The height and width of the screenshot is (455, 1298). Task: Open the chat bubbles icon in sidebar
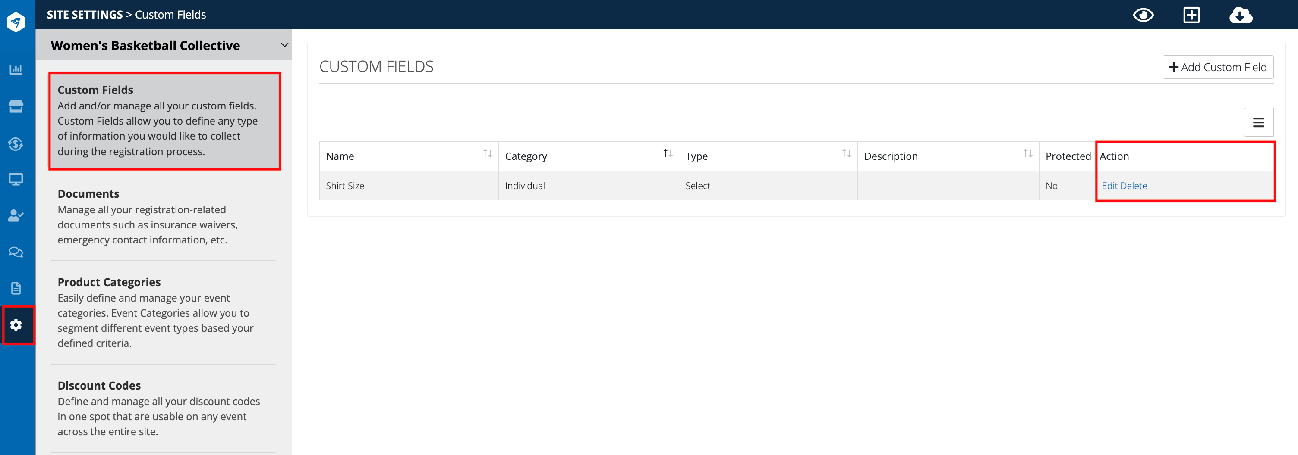click(16, 252)
